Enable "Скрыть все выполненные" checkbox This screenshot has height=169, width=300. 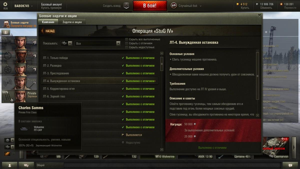tap(127, 39)
